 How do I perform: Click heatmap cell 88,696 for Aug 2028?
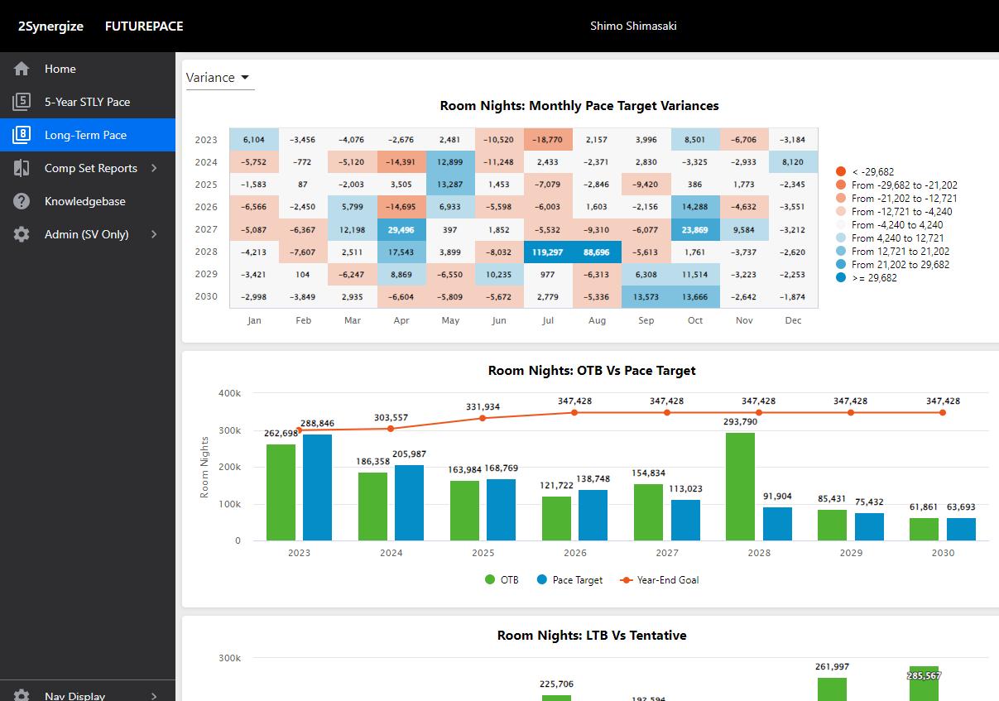pos(597,252)
